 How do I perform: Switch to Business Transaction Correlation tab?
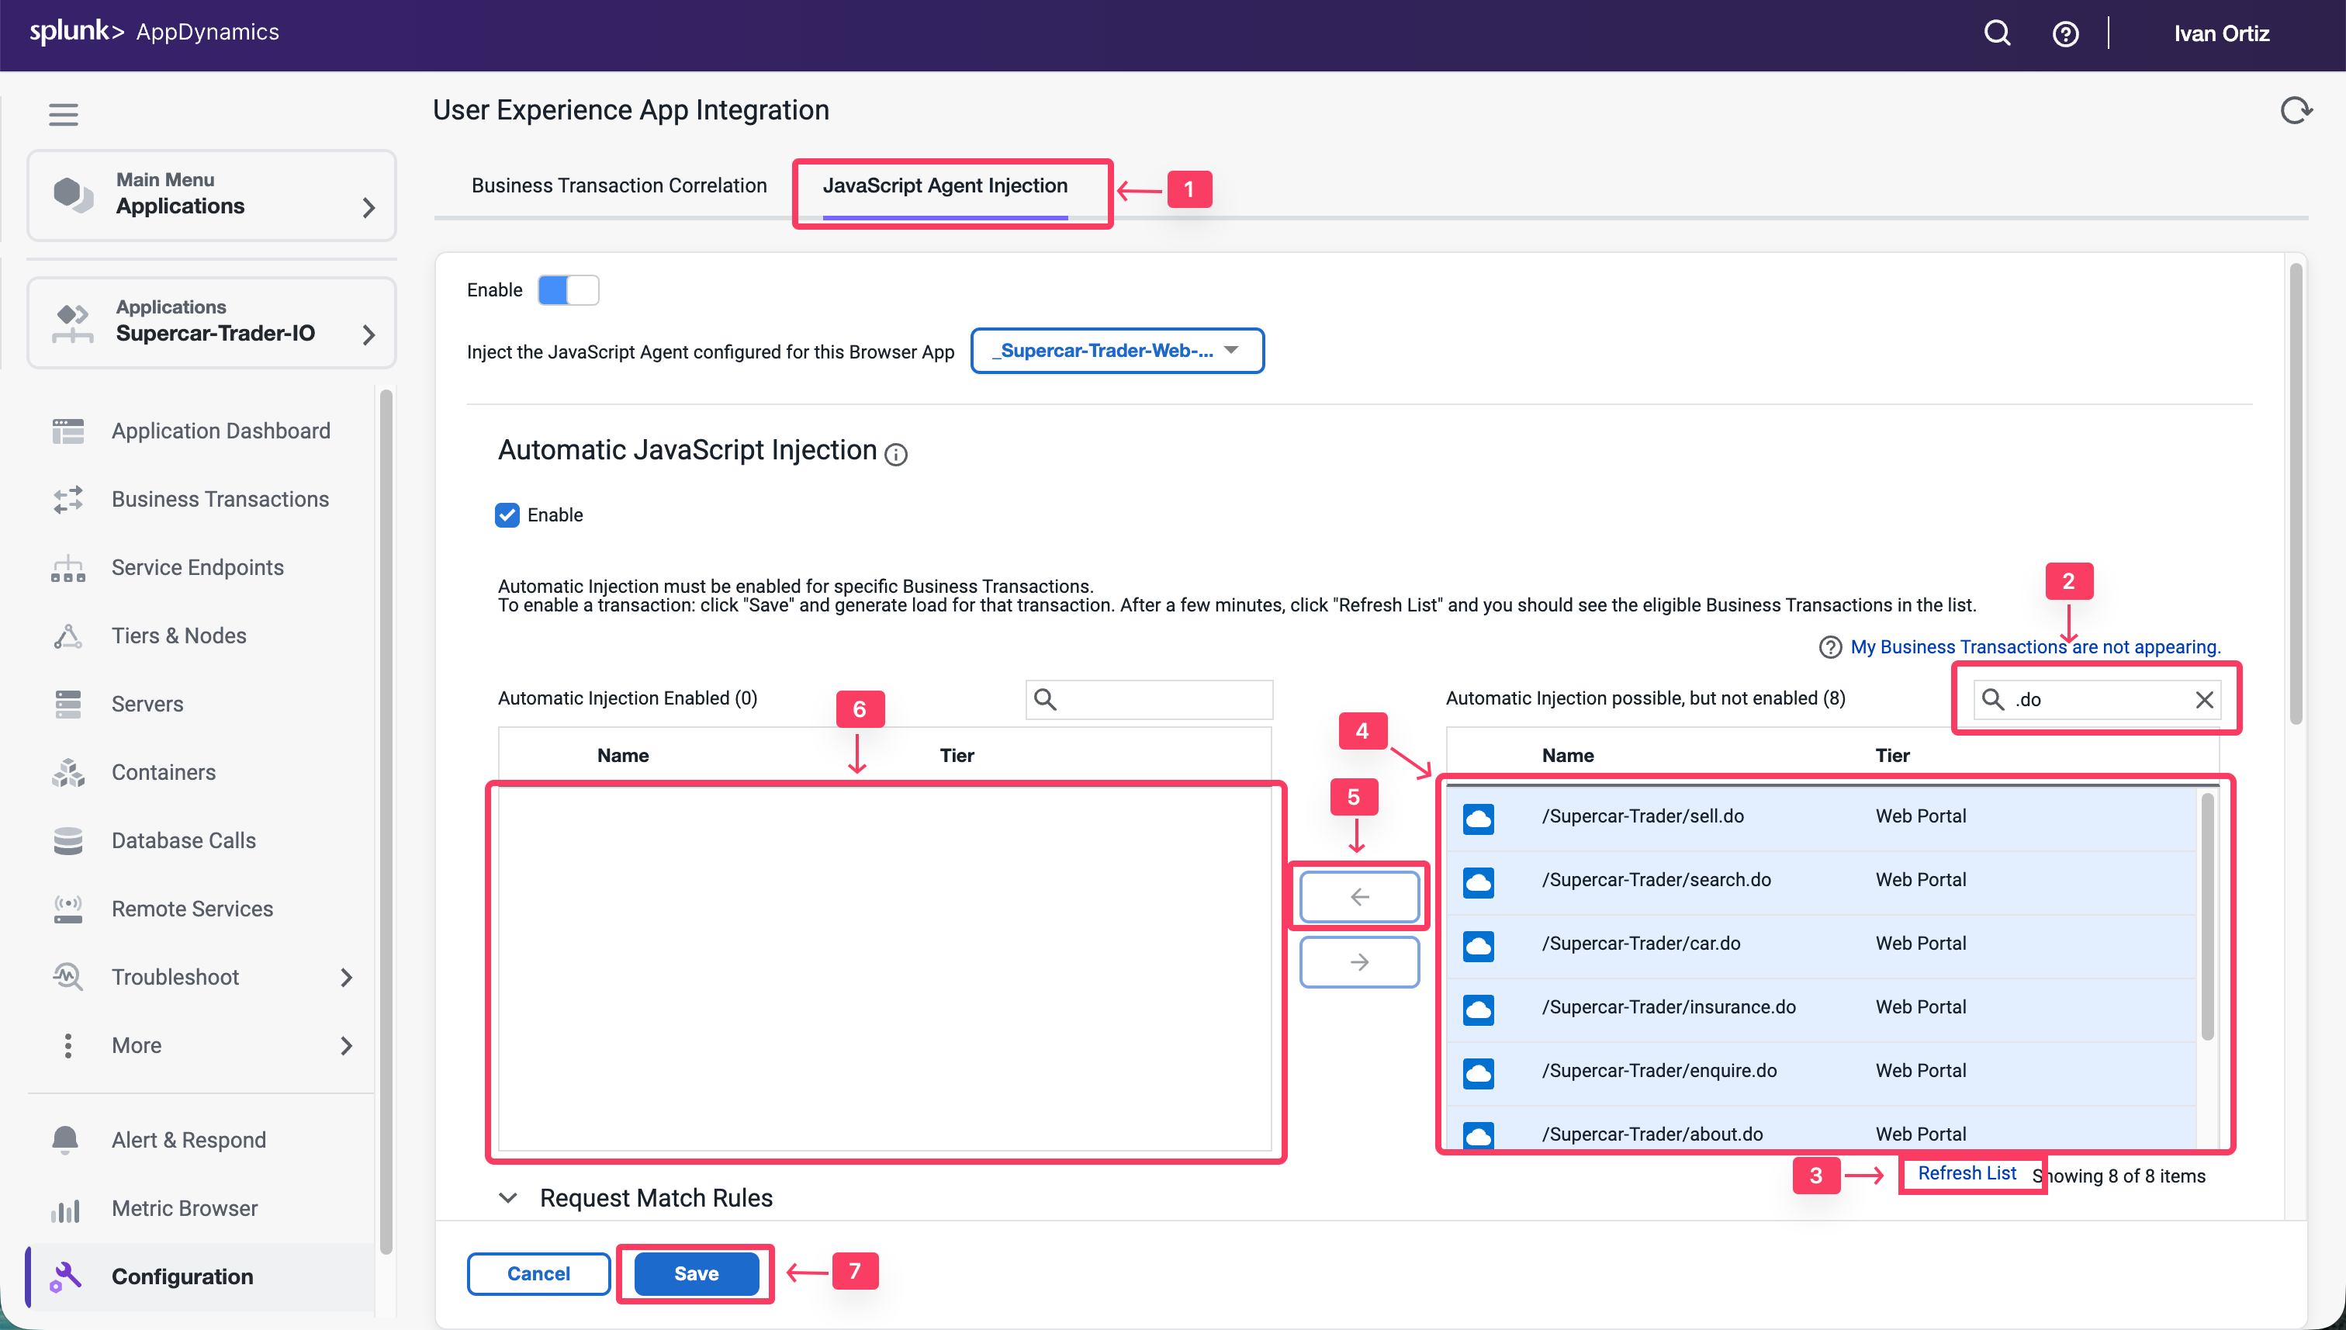(x=618, y=185)
